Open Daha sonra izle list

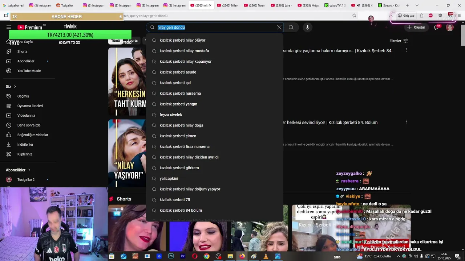pyautogui.click(x=29, y=125)
